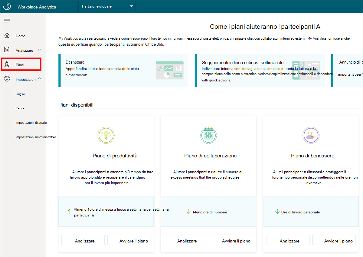This screenshot has width=363, height=257.
Task: Click the Impostazioni gear icon
Action: tap(7, 79)
